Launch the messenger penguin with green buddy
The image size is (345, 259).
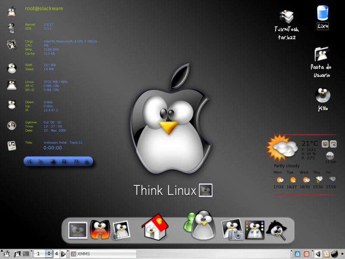coord(200,225)
